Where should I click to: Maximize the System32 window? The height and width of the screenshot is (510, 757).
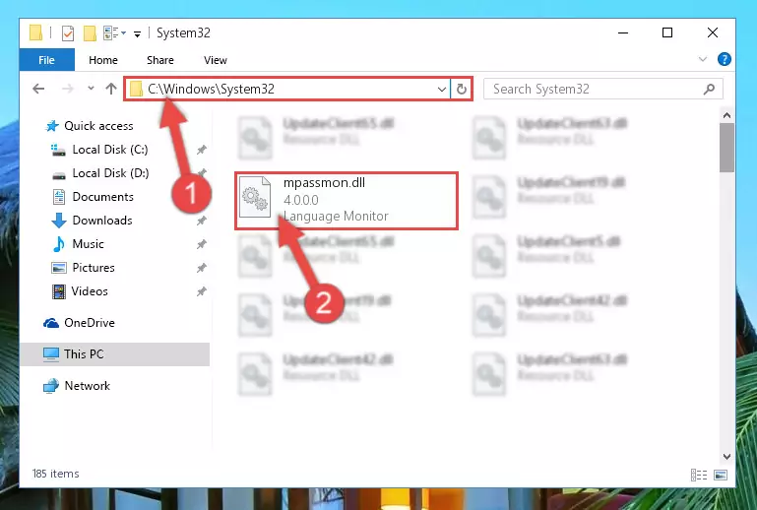pyautogui.click(x=667, y=32)
